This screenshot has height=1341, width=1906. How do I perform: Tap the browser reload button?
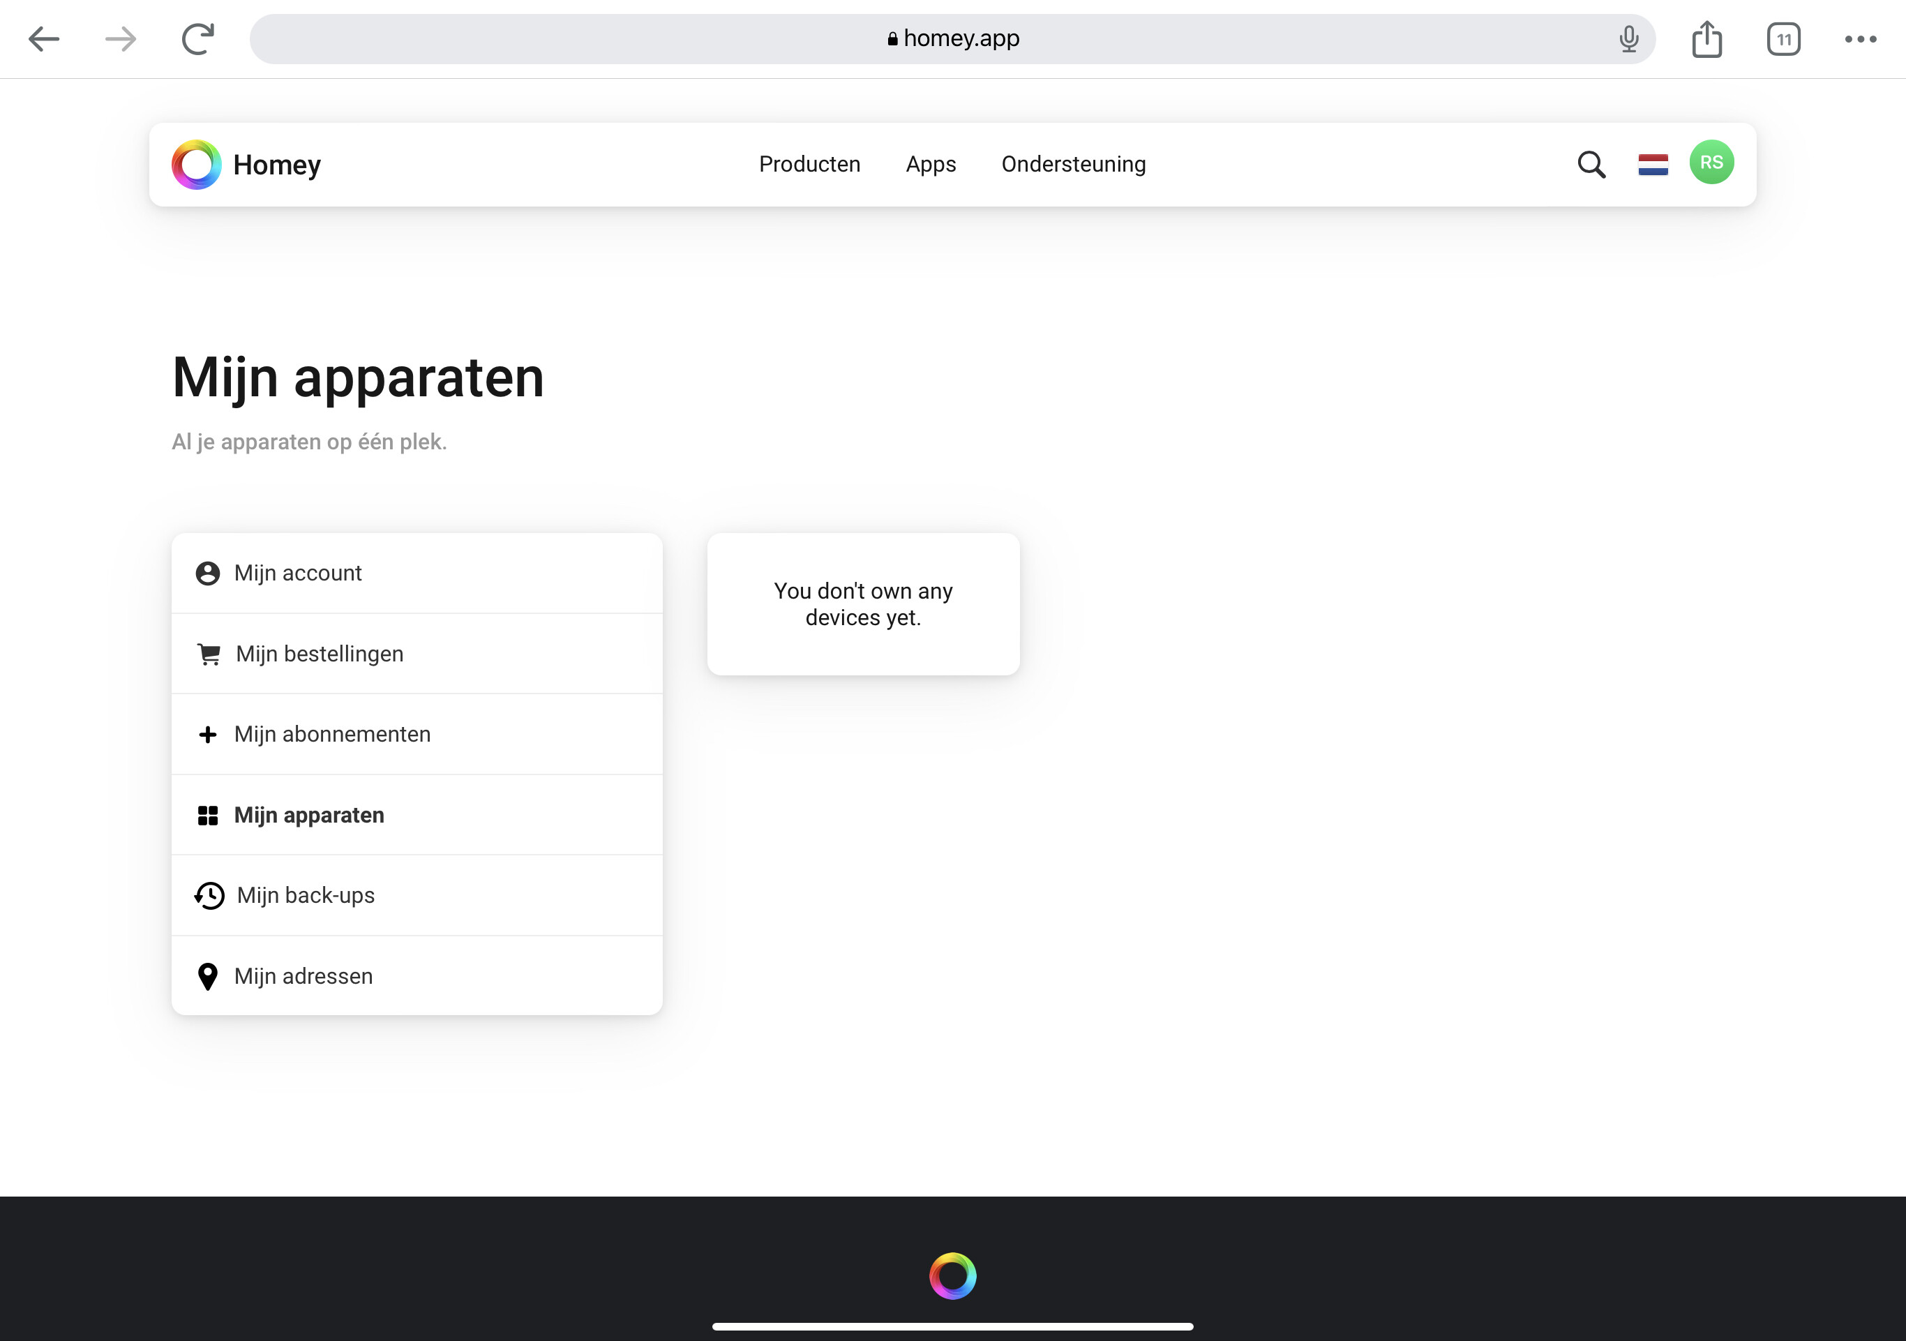coord(197,39)
